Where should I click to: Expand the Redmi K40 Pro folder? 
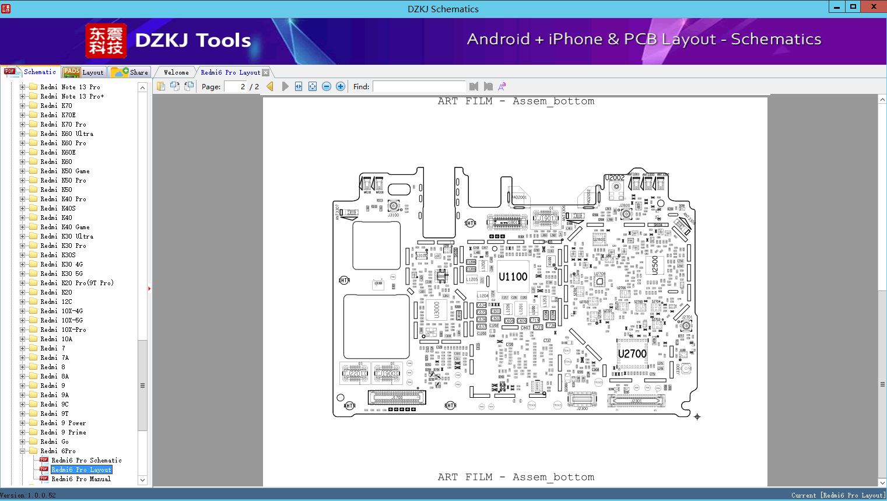(x=23, y=199)
